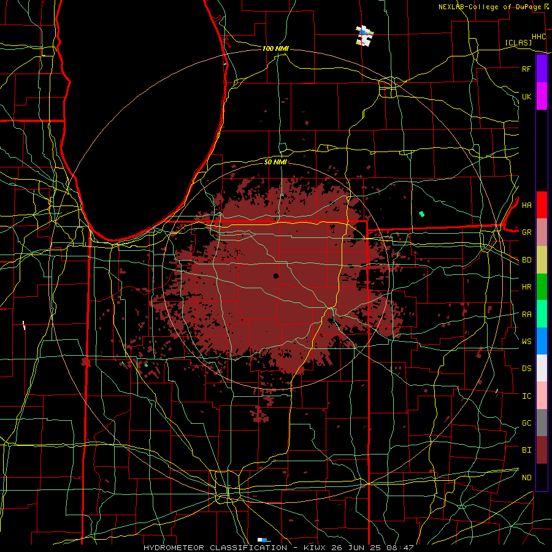552x552 pixels.
Task: Choose the blue WS legend swatch
Action: pos(542,341)
